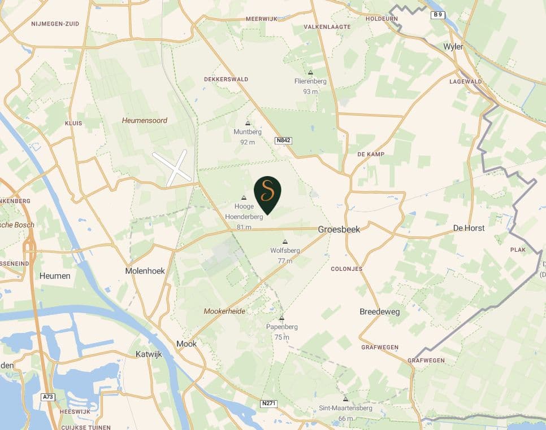This screenshot has width=546, height=430.
Task: Click the Wyler town label
Action: tap(453, 47)
